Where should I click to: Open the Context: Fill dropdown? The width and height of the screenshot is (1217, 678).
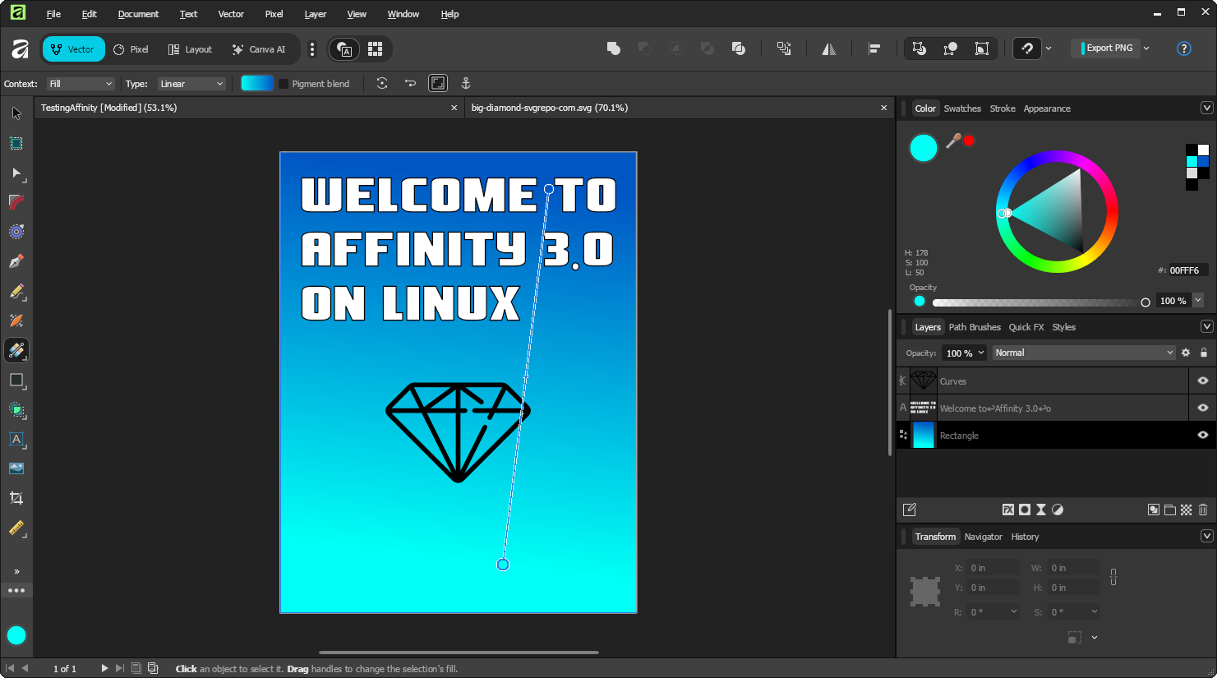pyautogui.click(x=80, y=83)
